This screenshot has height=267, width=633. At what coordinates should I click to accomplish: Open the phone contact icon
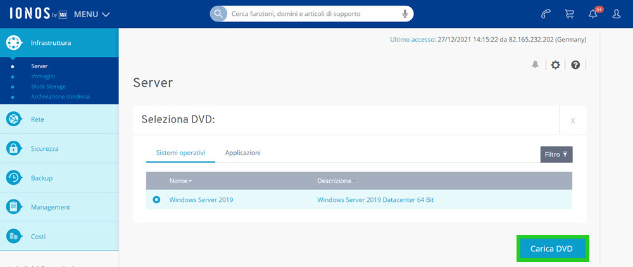[546, 14]
